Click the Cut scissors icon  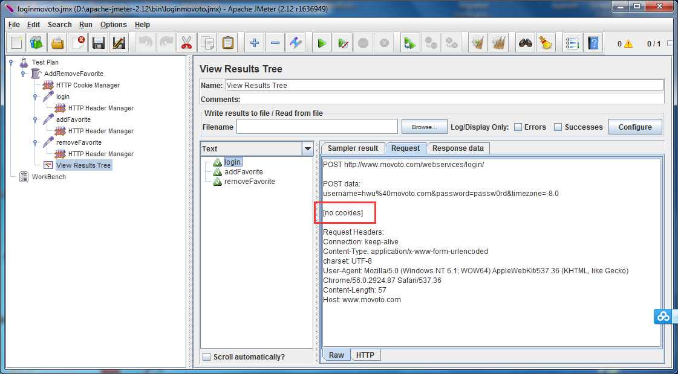(x=186, y=43)
